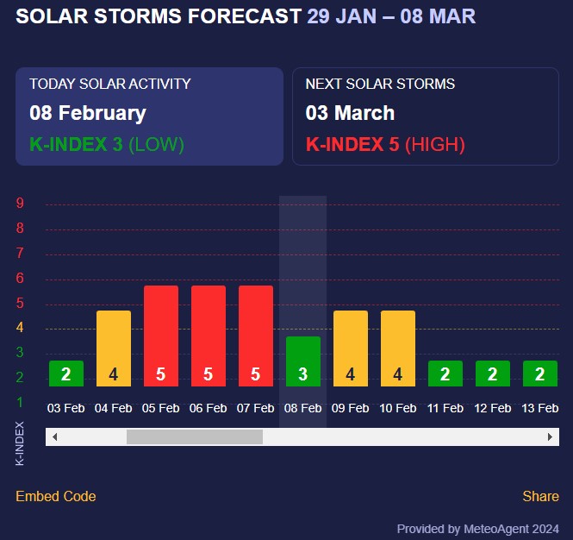Select the Next Solar Storms card
573x540 pixels.
click(x=426, y=116)
